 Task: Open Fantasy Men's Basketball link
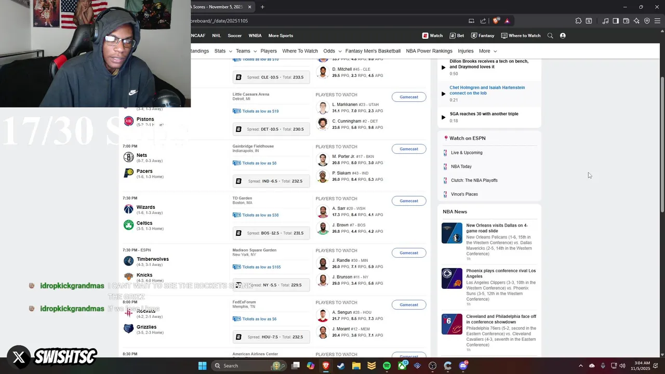[x=373, y=51]
